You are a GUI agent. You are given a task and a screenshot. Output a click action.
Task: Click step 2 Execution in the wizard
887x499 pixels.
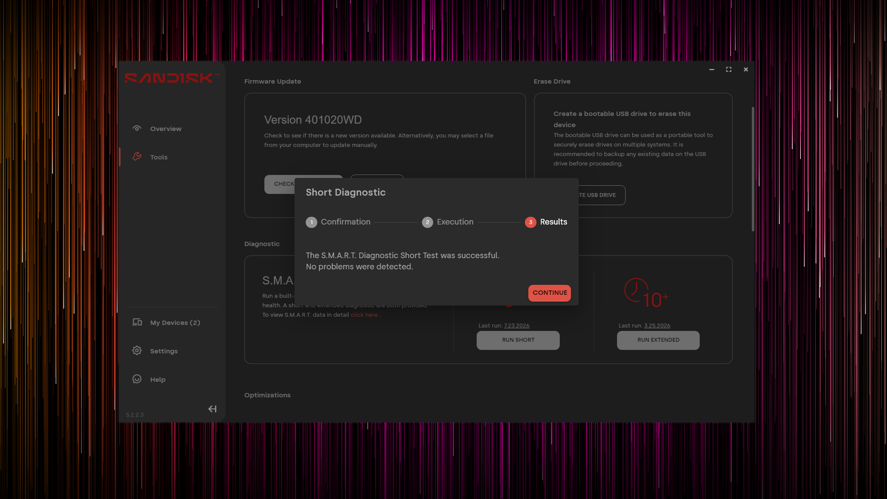pyautogui.click(x=448, y=222)
